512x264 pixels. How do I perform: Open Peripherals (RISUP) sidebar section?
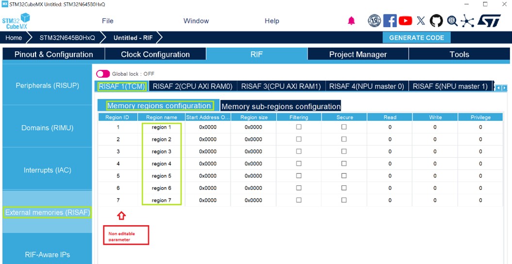pos(48,85)
